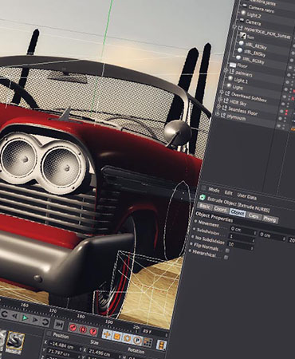Expand the HDR Sky group
This screenshot has height=359, width=295.
(219, 100)
